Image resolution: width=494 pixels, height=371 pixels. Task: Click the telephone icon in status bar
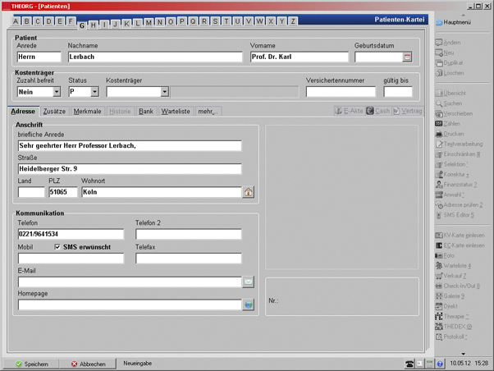[409, 363]
